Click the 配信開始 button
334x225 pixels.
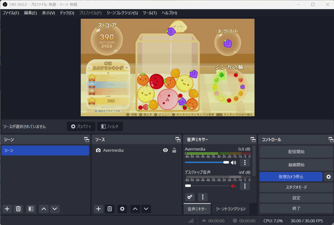[x=296, y=152]
